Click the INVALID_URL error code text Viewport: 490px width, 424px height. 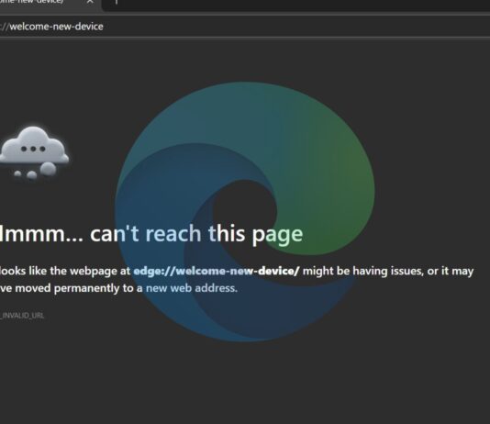tap(22, 316)
